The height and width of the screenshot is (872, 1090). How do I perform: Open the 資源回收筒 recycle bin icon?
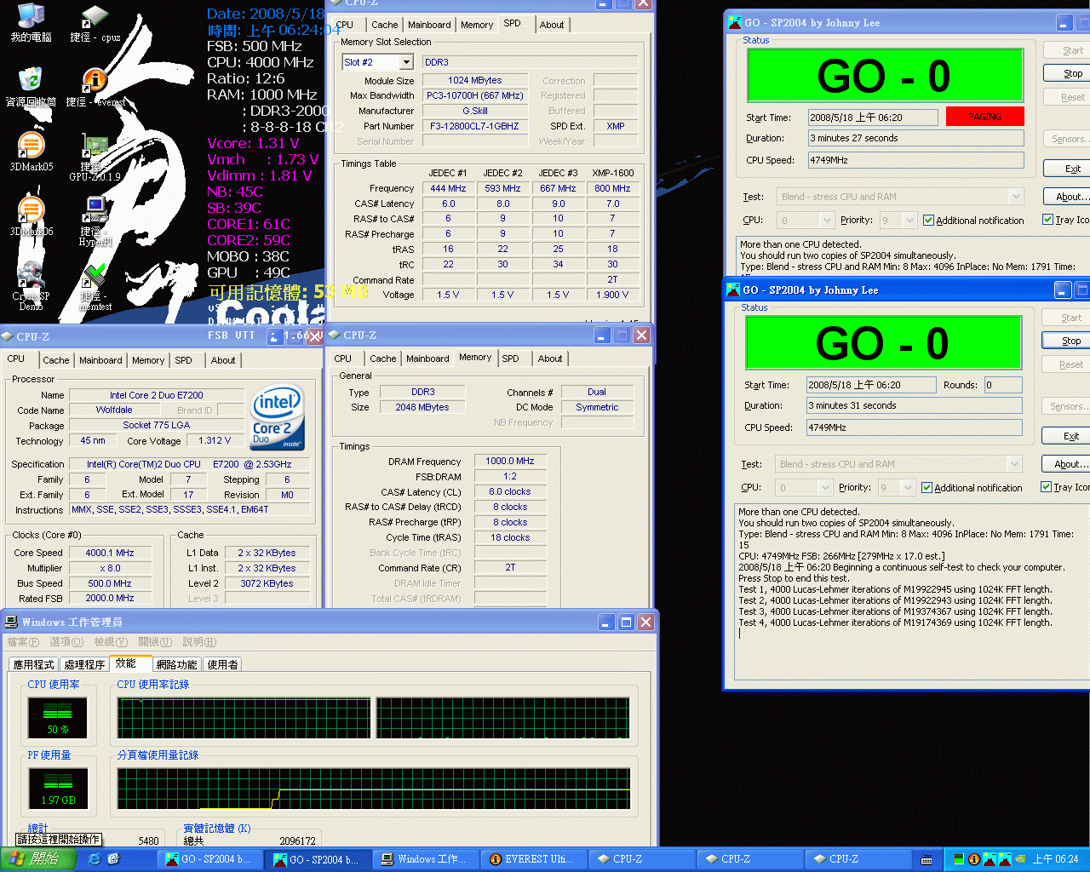[31, 88]
